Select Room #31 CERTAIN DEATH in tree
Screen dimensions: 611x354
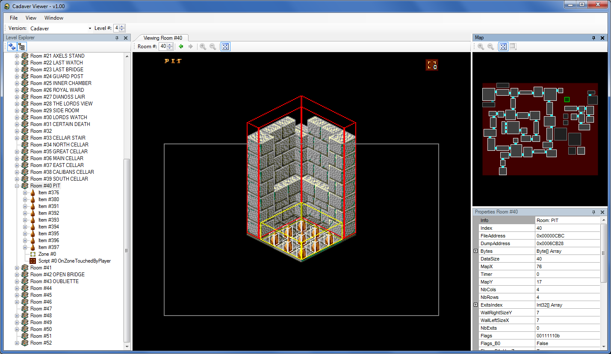pyautogui.click(x=60, y=124)
